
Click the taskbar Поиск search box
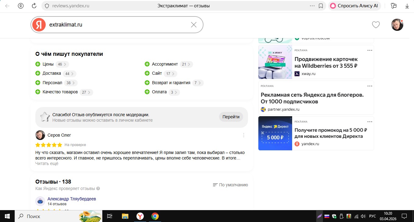tap(58, 216)
